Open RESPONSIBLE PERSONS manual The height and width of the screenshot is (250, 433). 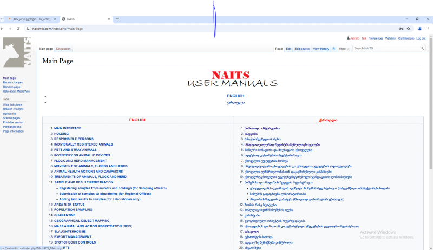click(x=74, y=139)
